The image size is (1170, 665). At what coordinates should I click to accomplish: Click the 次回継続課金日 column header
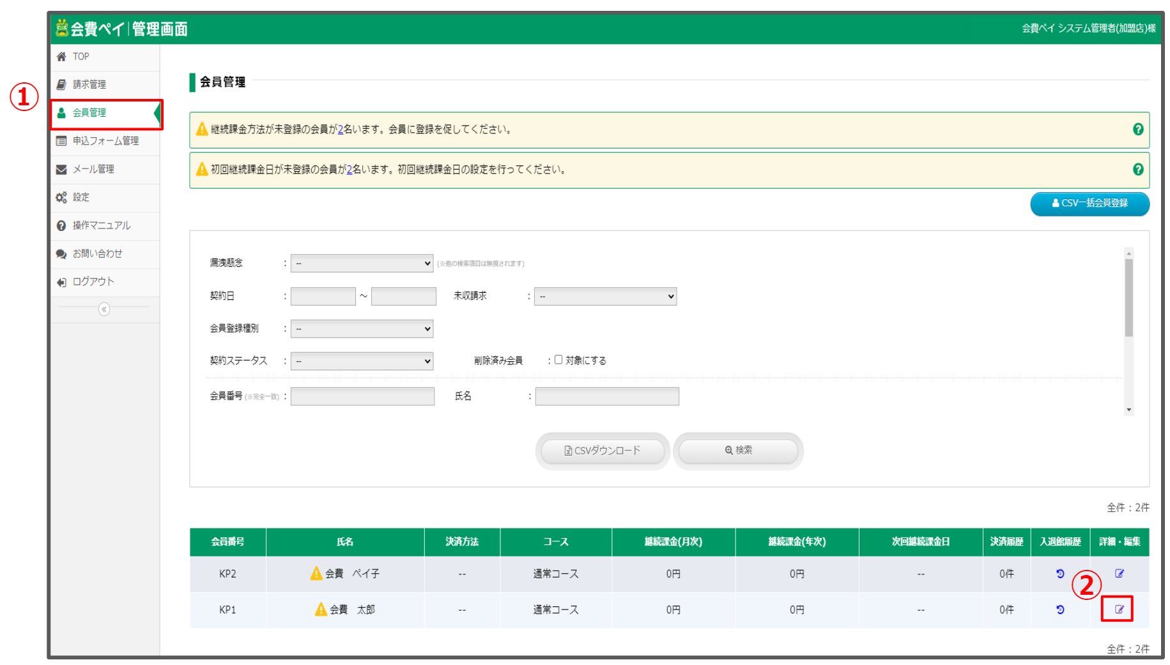point(921,542)
